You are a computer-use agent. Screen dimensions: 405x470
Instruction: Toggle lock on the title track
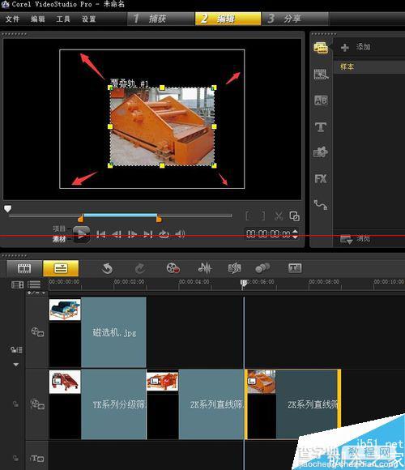pyautogui.click(x=15, y=458)
